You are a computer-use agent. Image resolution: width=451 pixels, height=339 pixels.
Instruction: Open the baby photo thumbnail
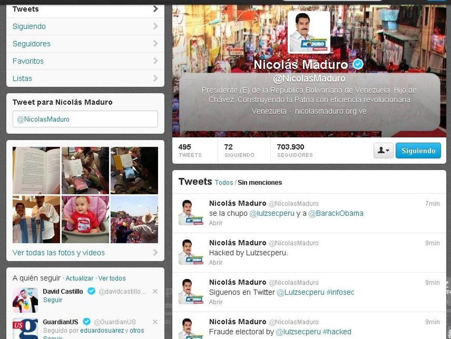pyautogui.click(x=85, y=219)
